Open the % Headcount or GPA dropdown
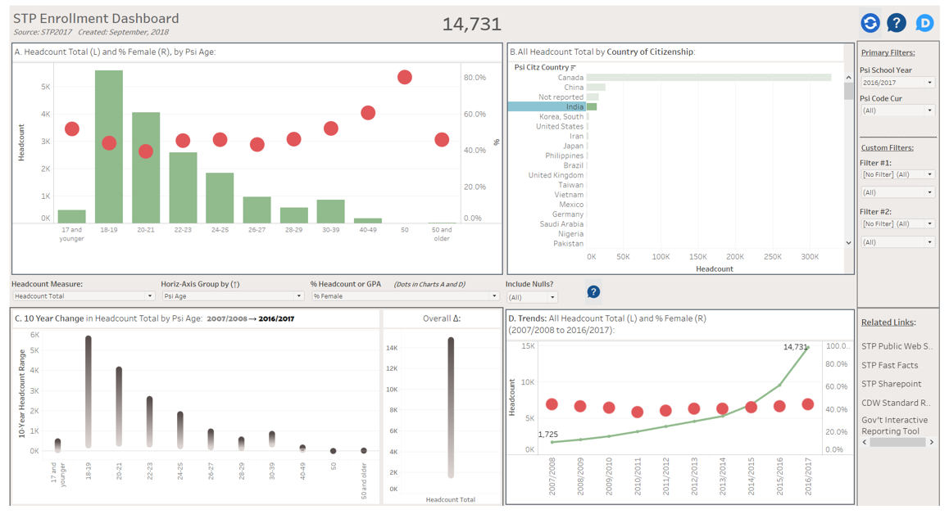The height and width of the screenshot is (514, 949). 405,296
